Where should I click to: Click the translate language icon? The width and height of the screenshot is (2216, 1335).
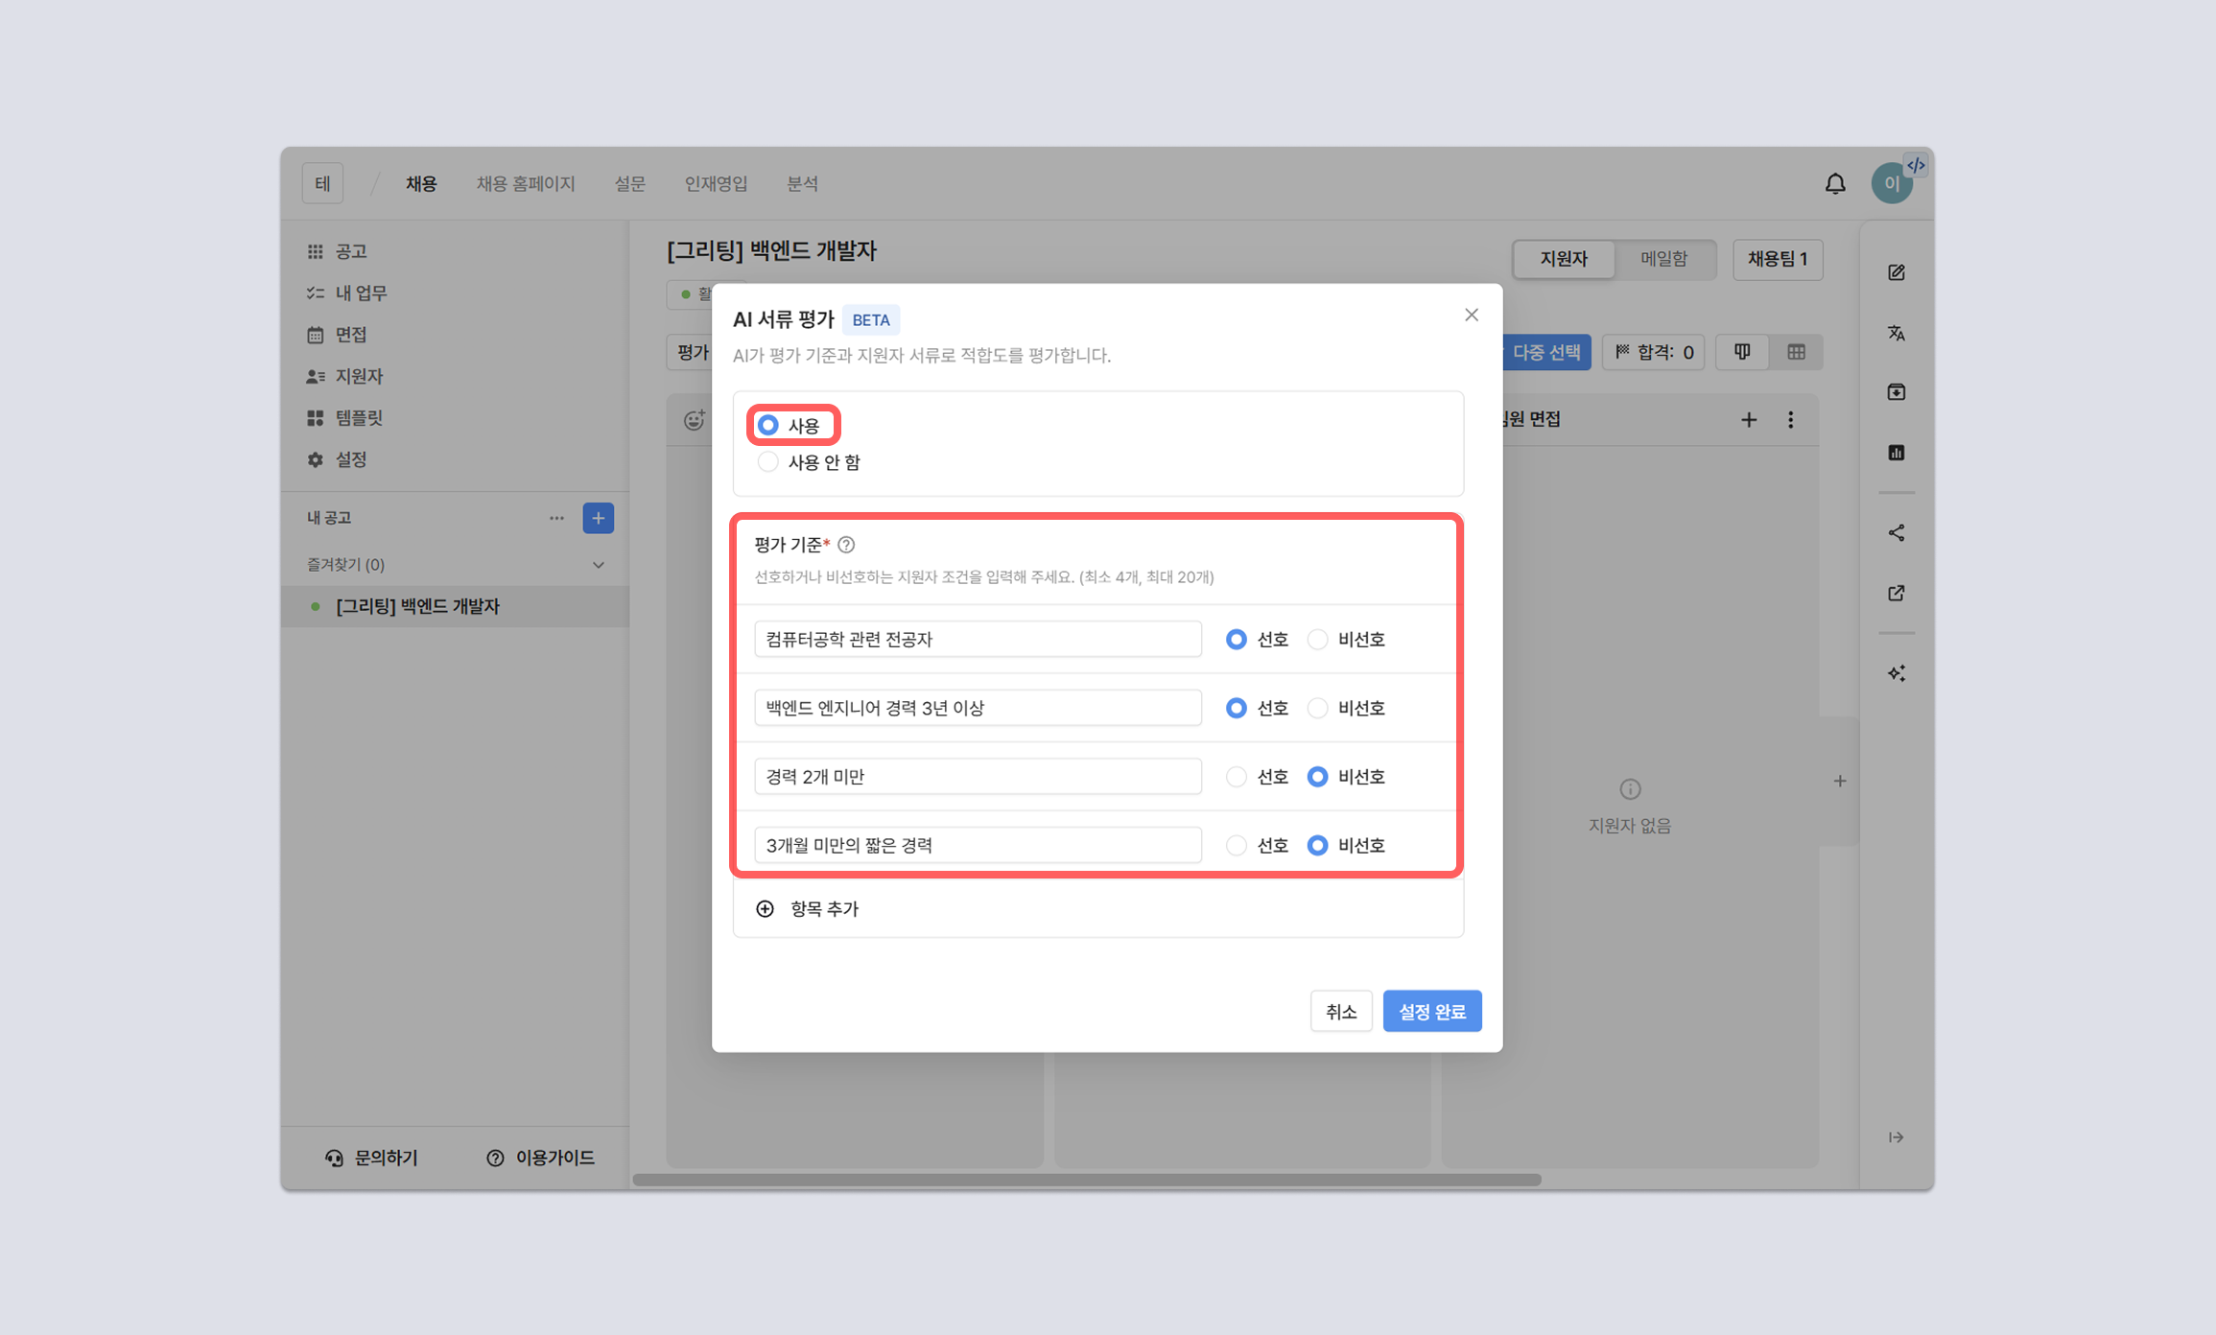pos(1896,333)
